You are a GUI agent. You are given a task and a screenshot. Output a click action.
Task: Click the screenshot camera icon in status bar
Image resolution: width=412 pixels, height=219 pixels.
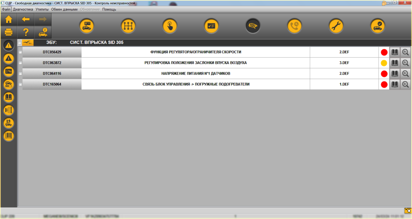(x=408, y=210)
